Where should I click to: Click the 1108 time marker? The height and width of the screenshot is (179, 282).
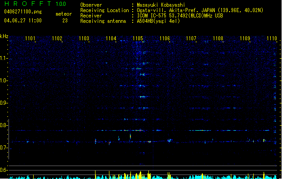tap(218, 38)
